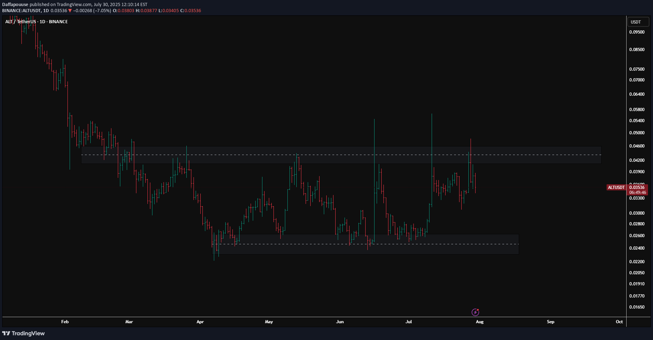
Task: Click the low value L:0.03405
Action: click(x=169, y=11)
